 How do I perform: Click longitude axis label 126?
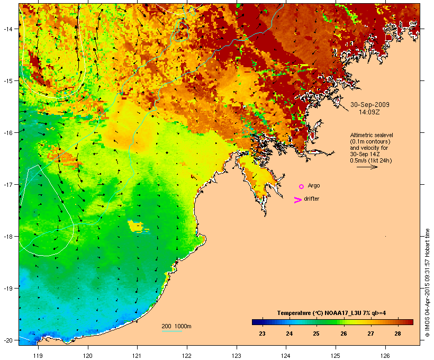[x=385, y=356]
